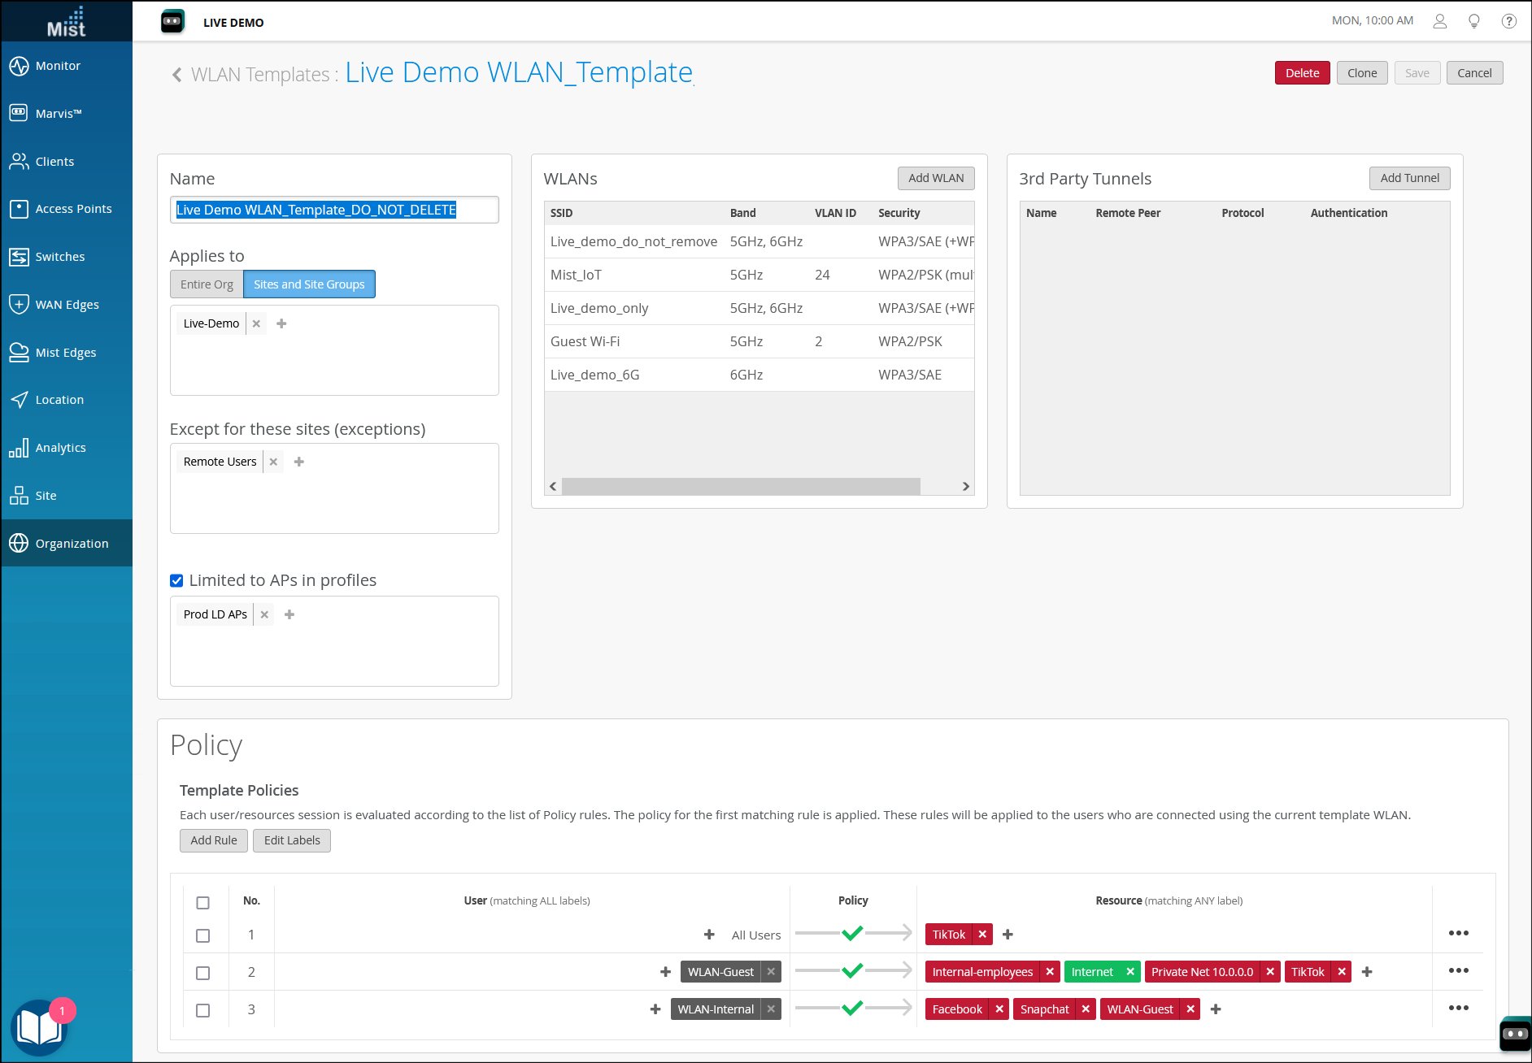Add an exception site next to Remote Users
The height and width of the screenshot is (1063, 1532).
click(x=298, y=462)
